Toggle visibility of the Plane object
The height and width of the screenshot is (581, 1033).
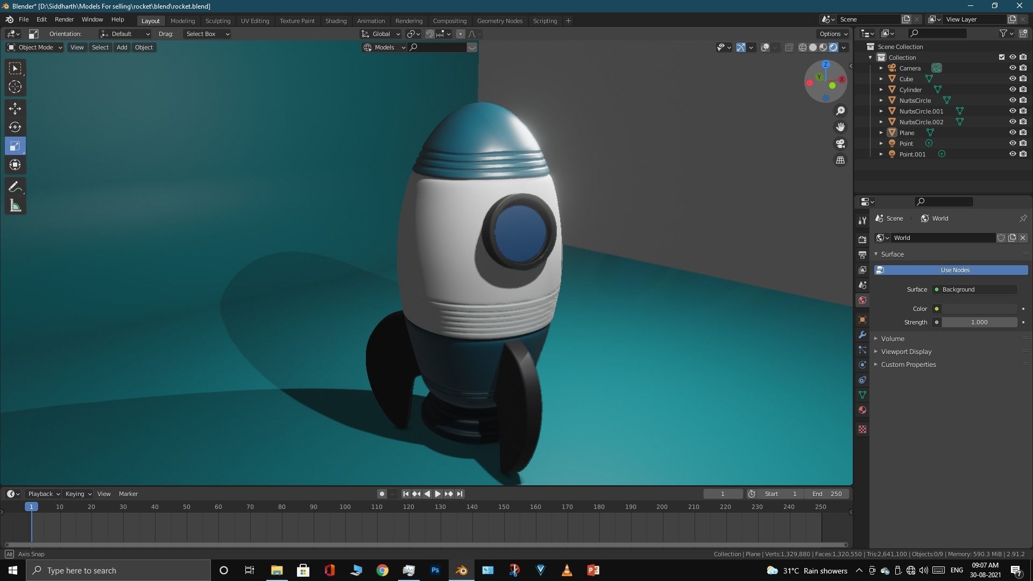point(1012,132)
